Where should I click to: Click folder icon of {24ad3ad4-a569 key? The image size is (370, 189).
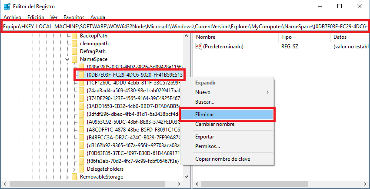click(81, 91)
